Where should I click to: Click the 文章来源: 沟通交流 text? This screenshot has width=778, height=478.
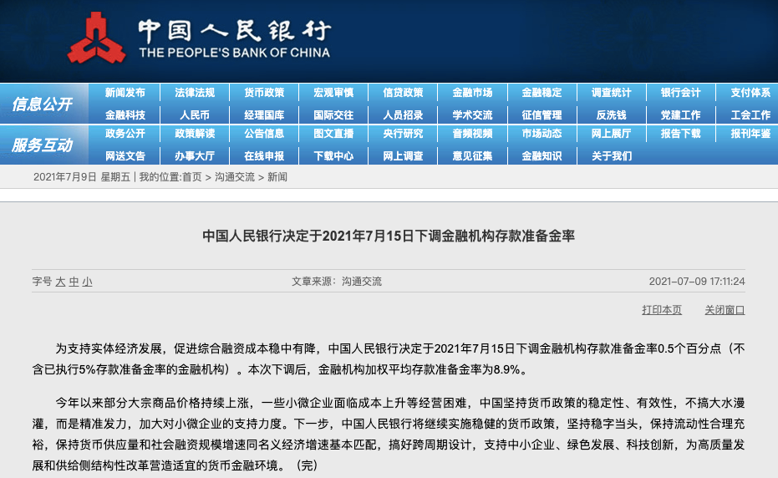pos(337,282)
